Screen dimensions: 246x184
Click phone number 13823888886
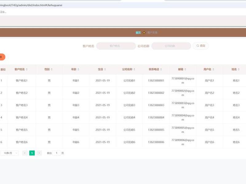click(156, 142)
